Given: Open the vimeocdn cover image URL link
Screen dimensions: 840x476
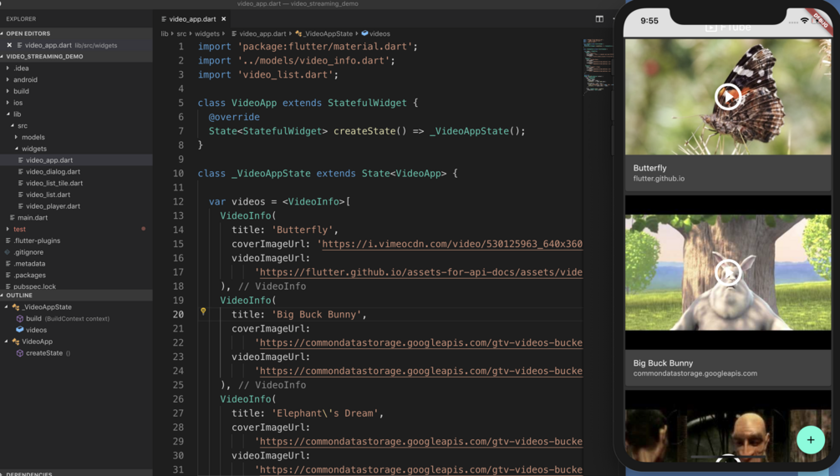Looking at the screenshot, I should click(451, 244).
